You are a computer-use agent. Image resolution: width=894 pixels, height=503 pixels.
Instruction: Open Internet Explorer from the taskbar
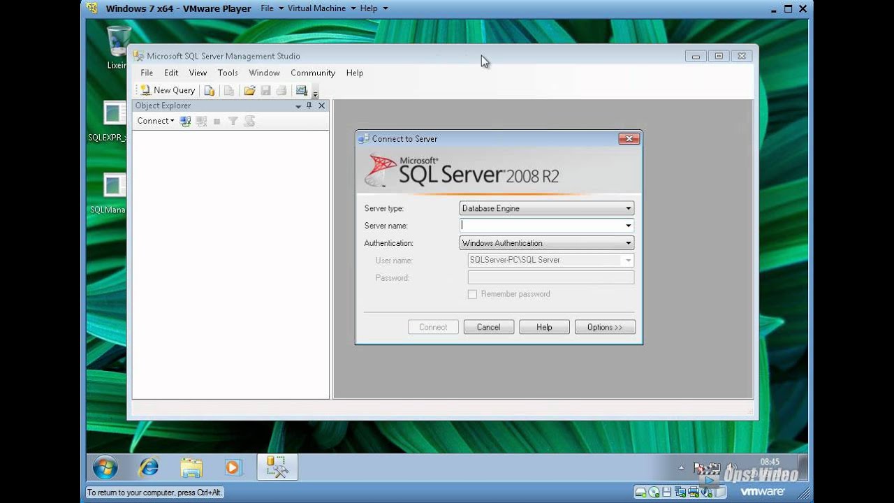pos(148,467)
